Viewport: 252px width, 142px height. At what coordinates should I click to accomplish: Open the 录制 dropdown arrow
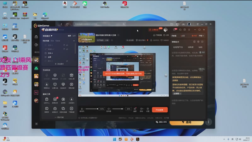pos(143,109)
